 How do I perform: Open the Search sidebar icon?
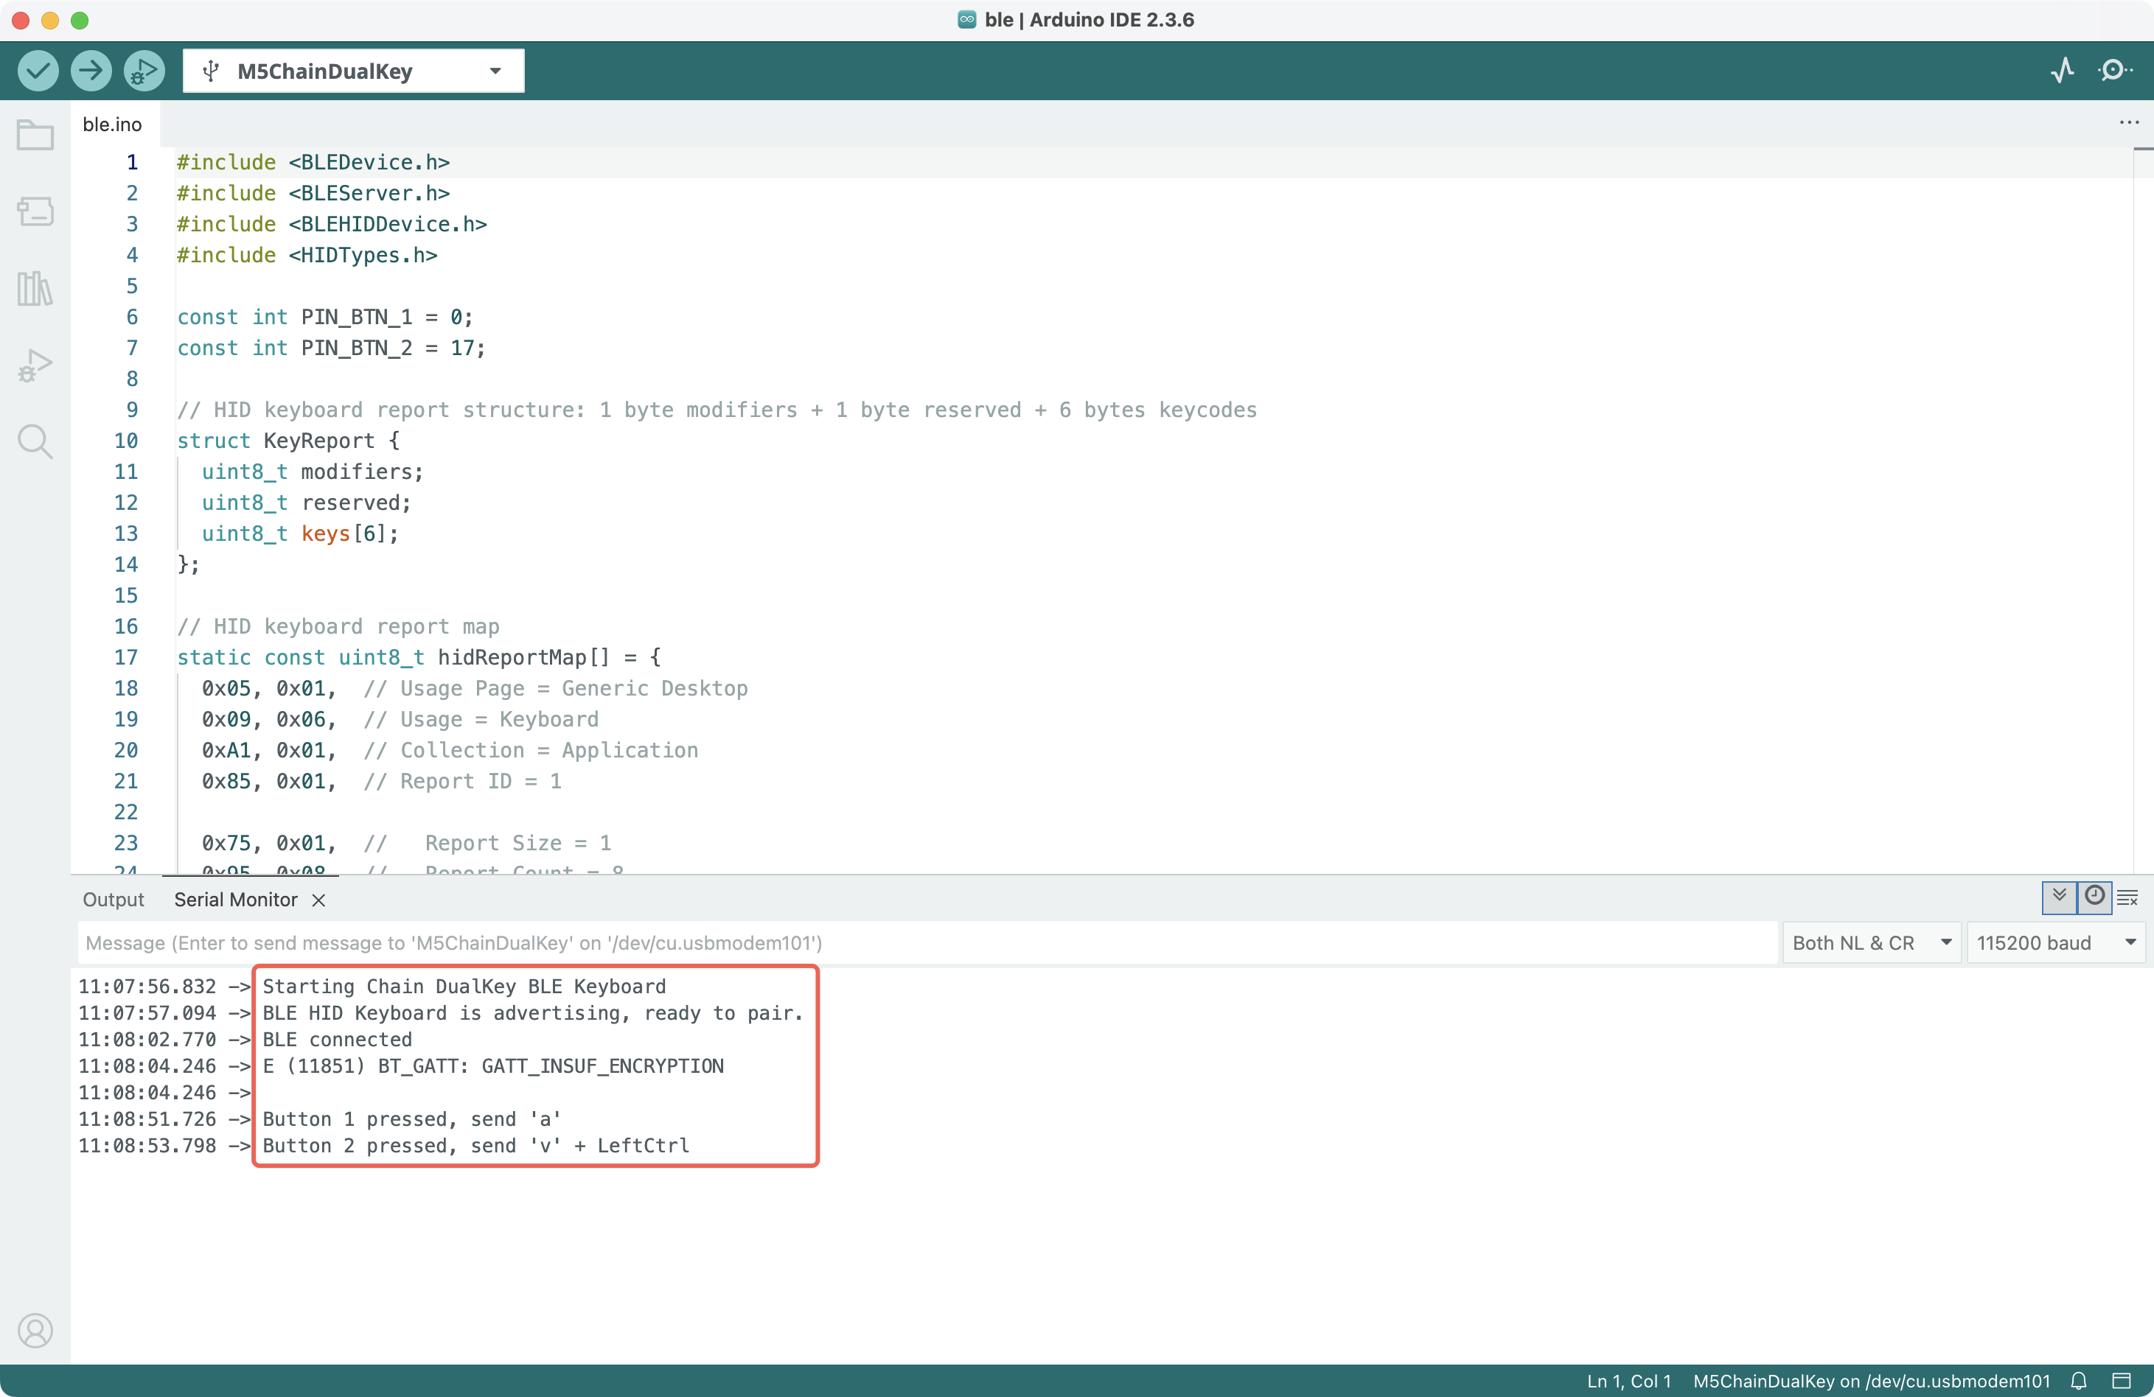click(x=35, y=441)
